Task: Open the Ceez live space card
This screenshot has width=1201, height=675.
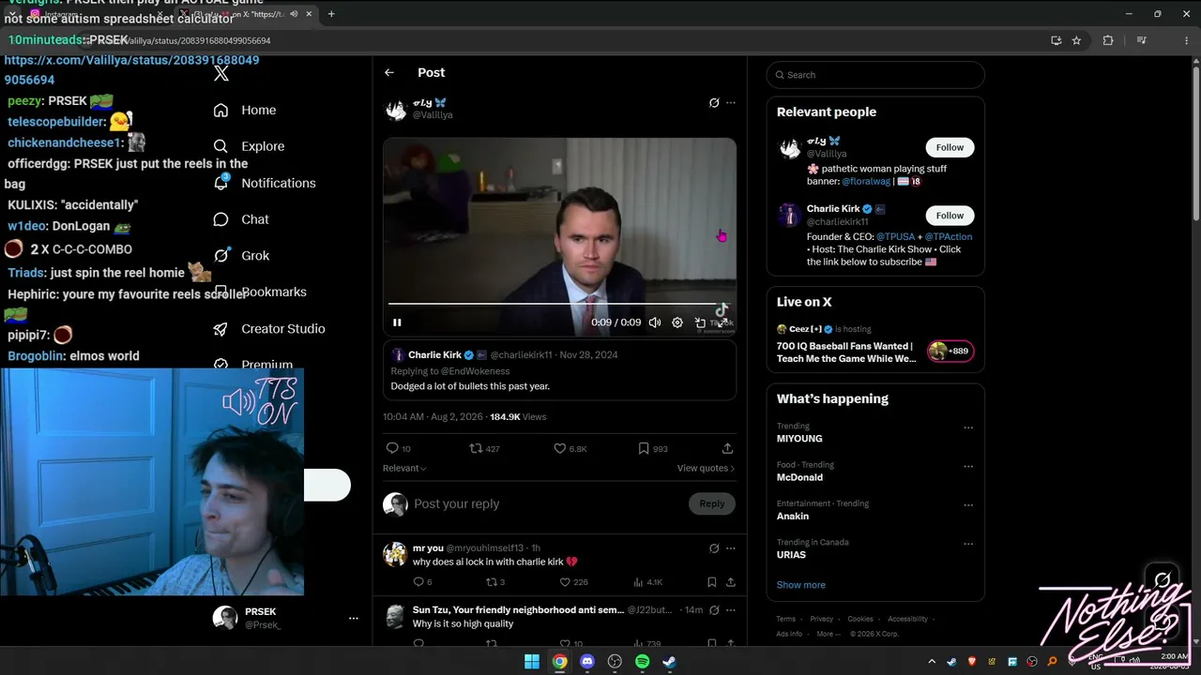Action: tap(875, 346)
